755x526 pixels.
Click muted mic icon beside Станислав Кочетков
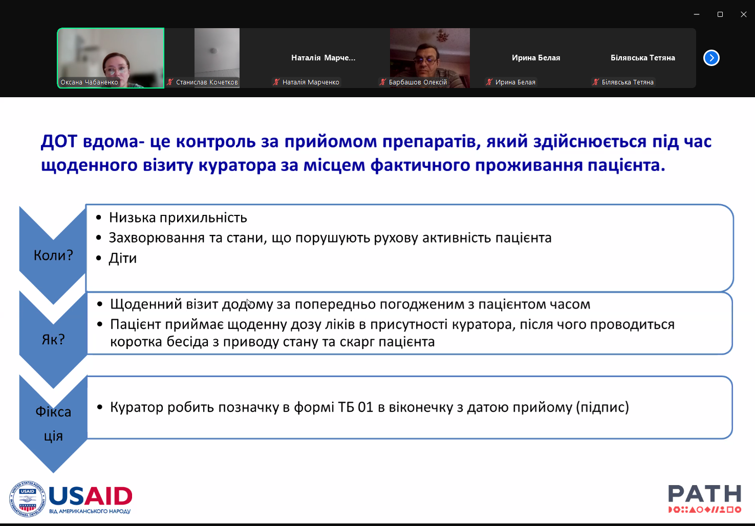point(170,82)
